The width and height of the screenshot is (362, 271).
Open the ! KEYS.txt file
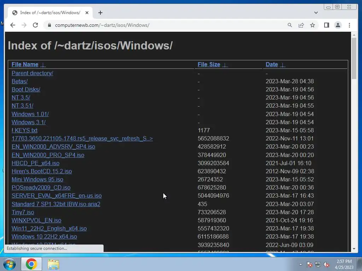point(24,130)
